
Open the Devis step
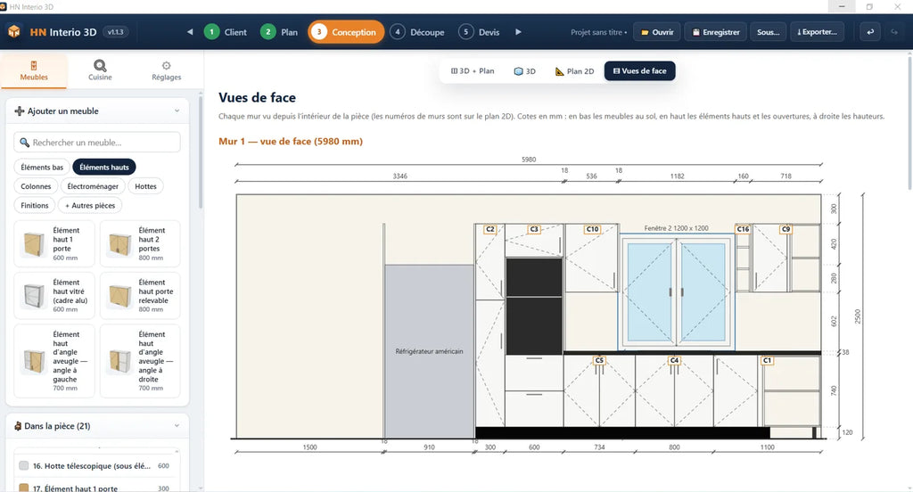[479, 32]
